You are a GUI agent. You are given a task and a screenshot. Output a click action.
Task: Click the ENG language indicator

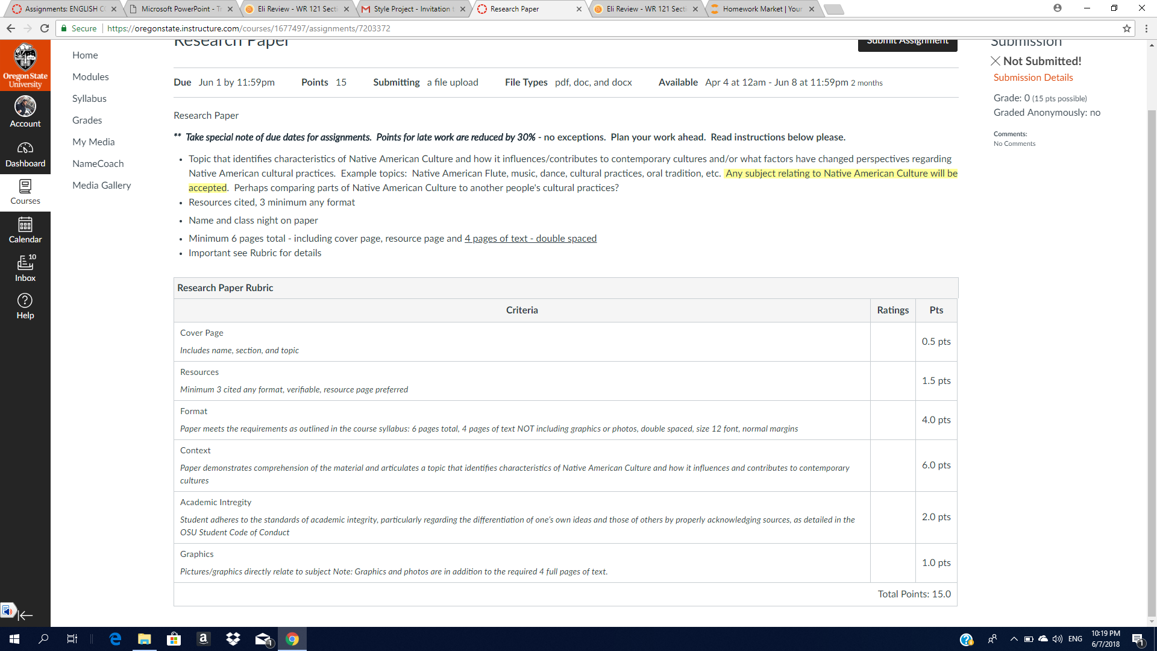1075,639
